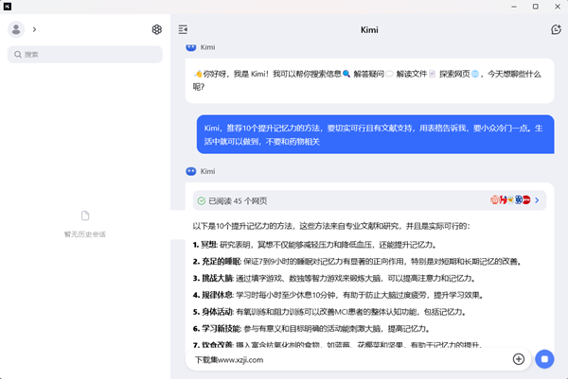The image size is (568, 379).
Task: Close the Kimi window
Action: [x=558, y=7]
